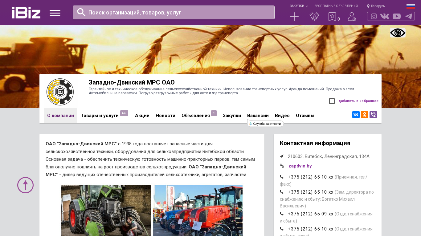421x236 pixels.
Task: Click the location arrow icon beside address
Action: [282, 156]
